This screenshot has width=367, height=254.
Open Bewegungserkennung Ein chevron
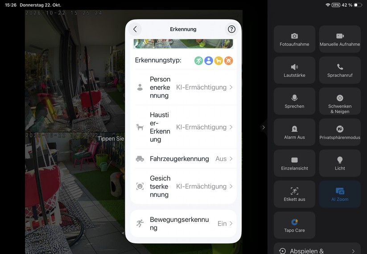[231, 223]
